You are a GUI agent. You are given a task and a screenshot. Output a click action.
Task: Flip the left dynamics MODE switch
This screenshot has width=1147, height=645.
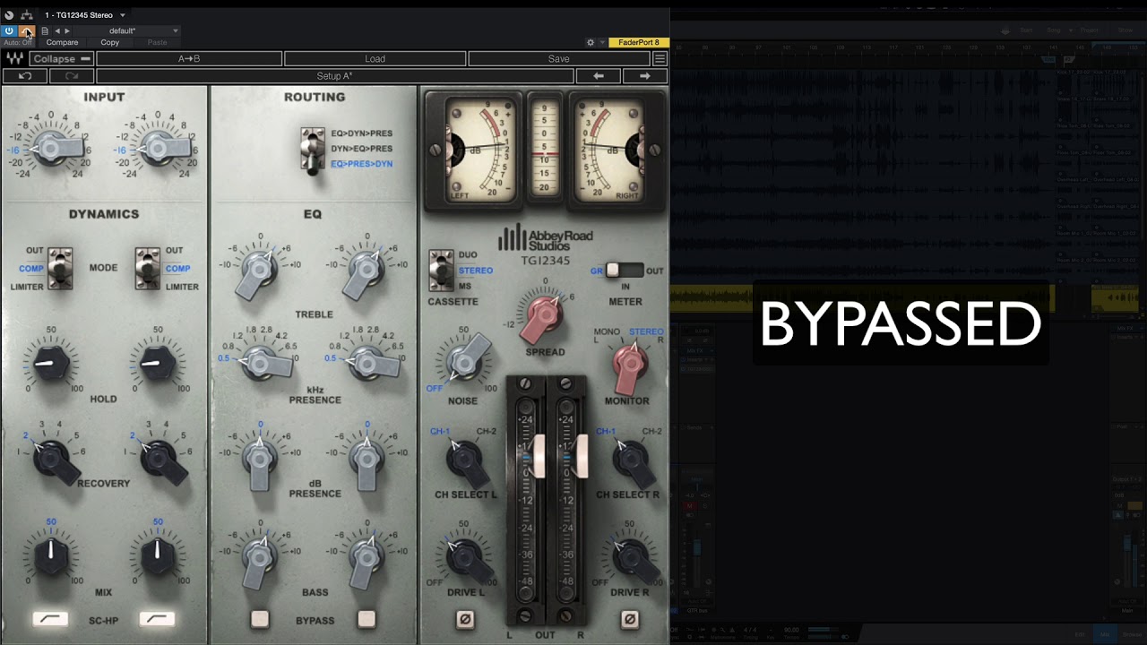pos(59,269)
